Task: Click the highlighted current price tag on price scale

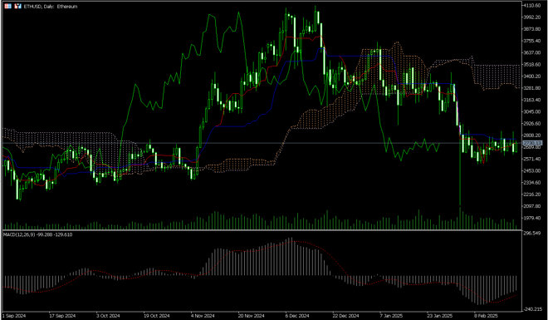Action: (532, 143)
